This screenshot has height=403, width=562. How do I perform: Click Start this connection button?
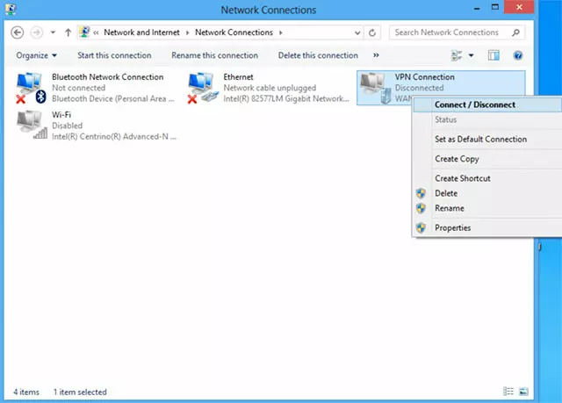(x=114, y=55)
